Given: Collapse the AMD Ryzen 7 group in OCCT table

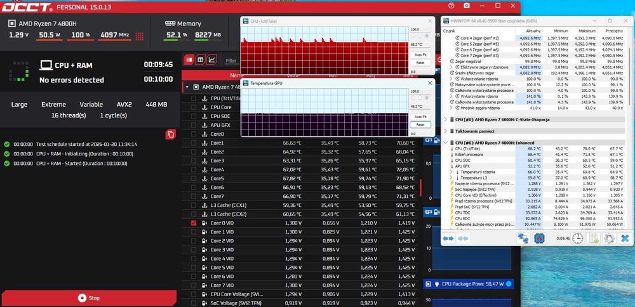Looking at the screenshot, I should tap(187, 87).
